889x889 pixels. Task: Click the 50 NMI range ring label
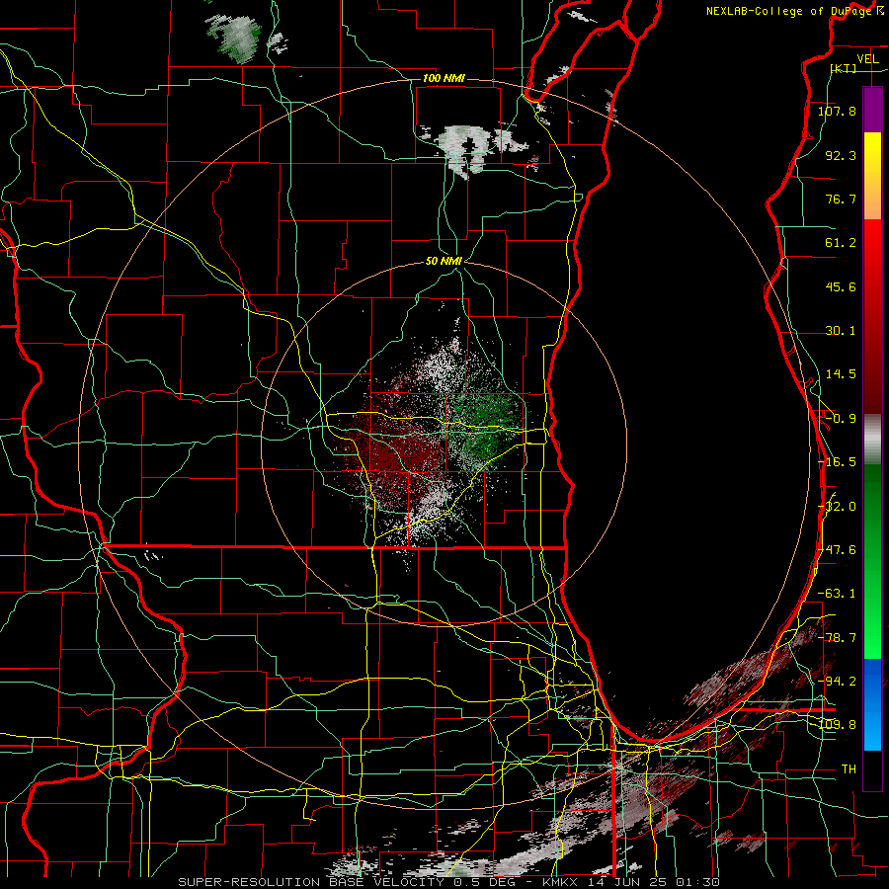(444, 262)
